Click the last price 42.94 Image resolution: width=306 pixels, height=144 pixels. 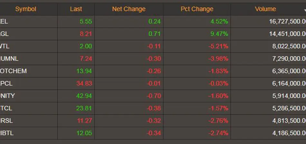tap(84, 96)
